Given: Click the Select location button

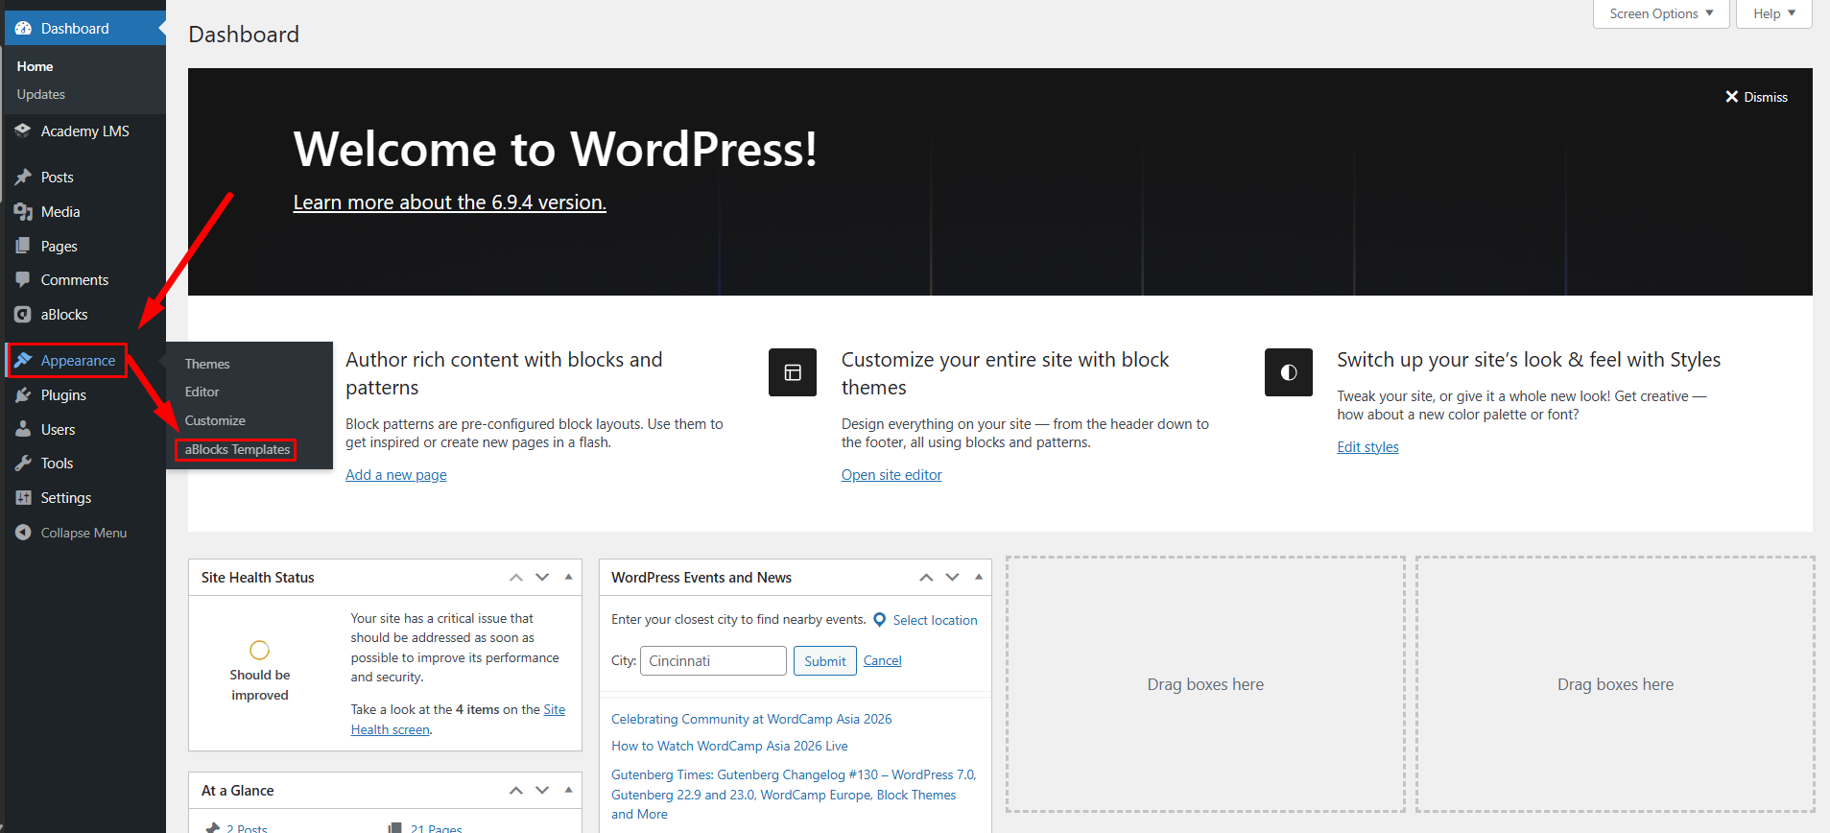Looking at the screenshot, I should click(x=925, y=620).
